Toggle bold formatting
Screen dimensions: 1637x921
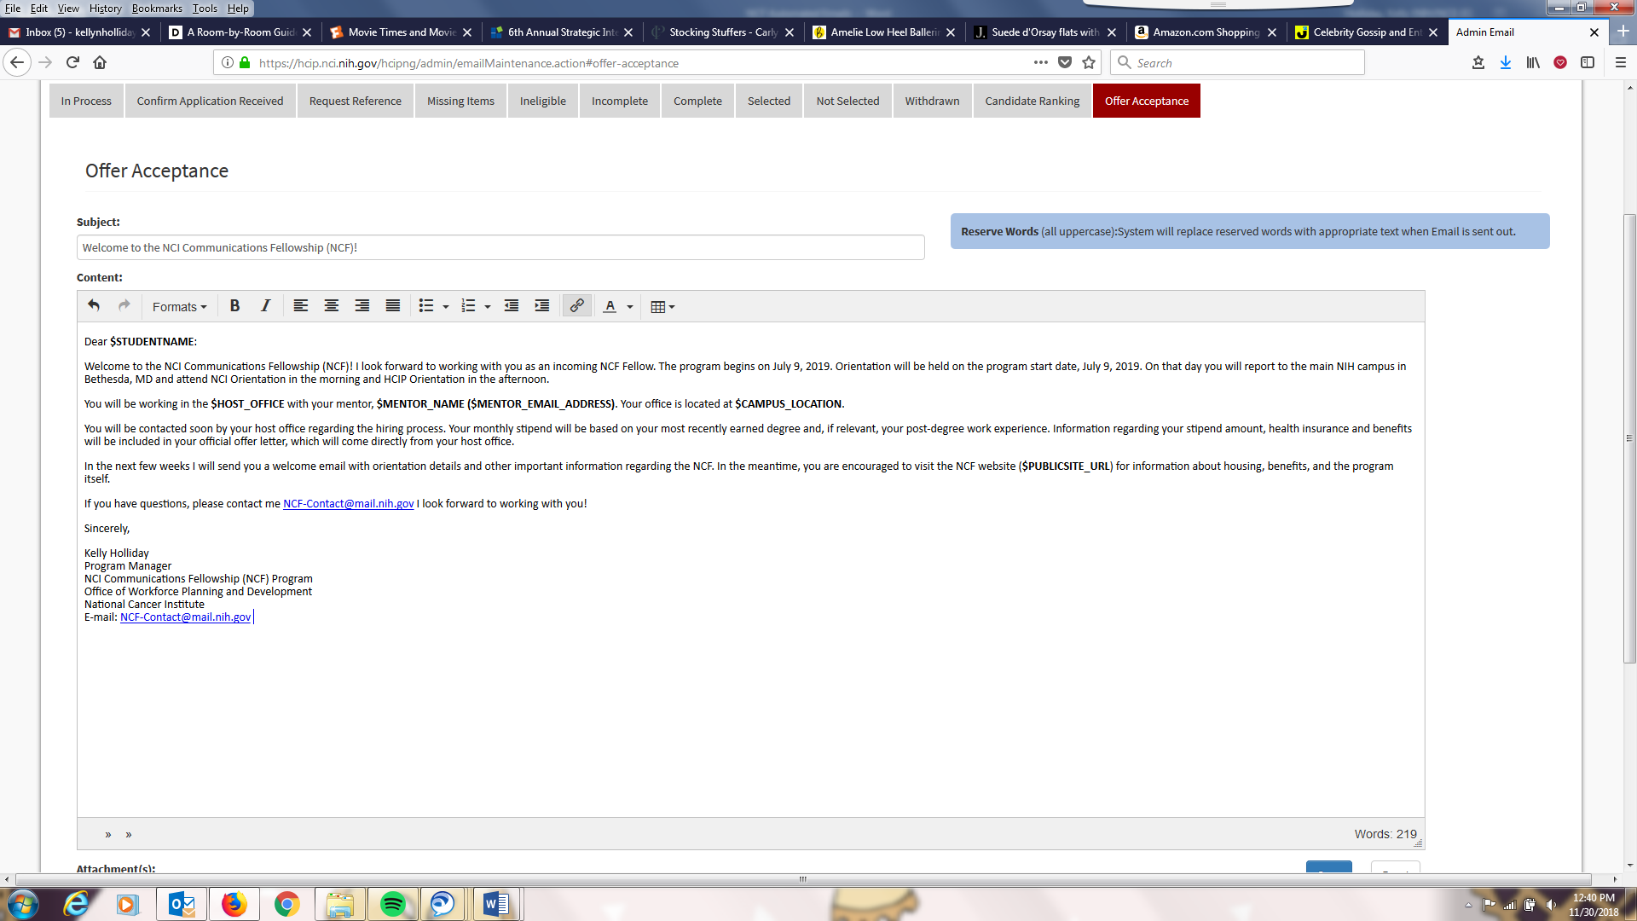(x=234, y=306)
